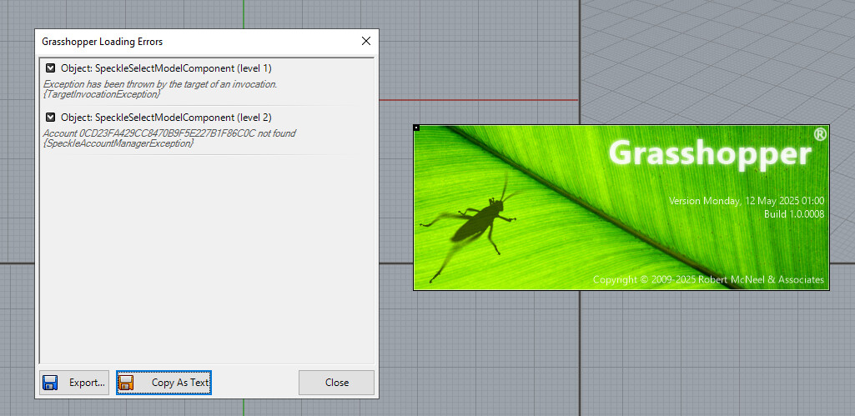The height and width of the screenshot is (416, 855).
Task: Click the 'Account 0CD23FA429CC8470B9F5E227B1F86C0C not found' message
Action: (x=169, y=133)
